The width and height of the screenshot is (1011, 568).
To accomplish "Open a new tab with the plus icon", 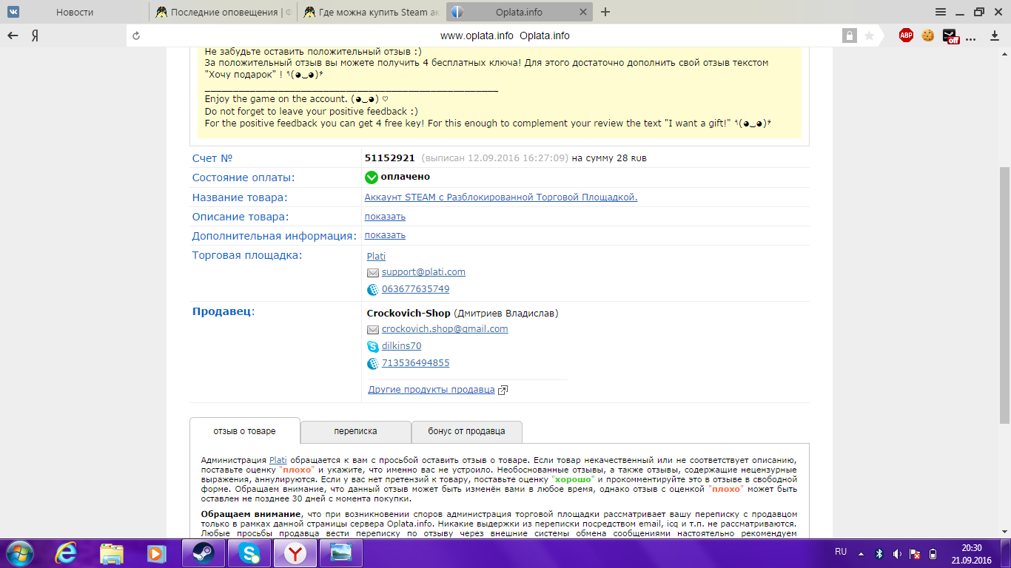I will point(605,12).
